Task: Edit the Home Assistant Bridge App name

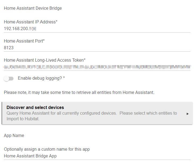Action: pyautogui.click(x=30, y=156)
